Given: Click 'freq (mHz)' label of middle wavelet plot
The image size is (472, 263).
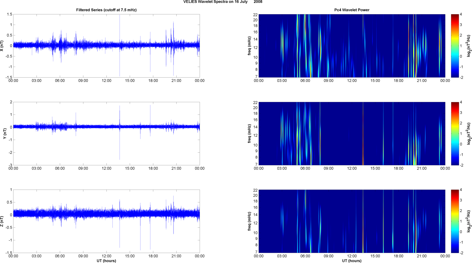Looking at the screenshot, I should pyautogui.click(x=249, y=134).
